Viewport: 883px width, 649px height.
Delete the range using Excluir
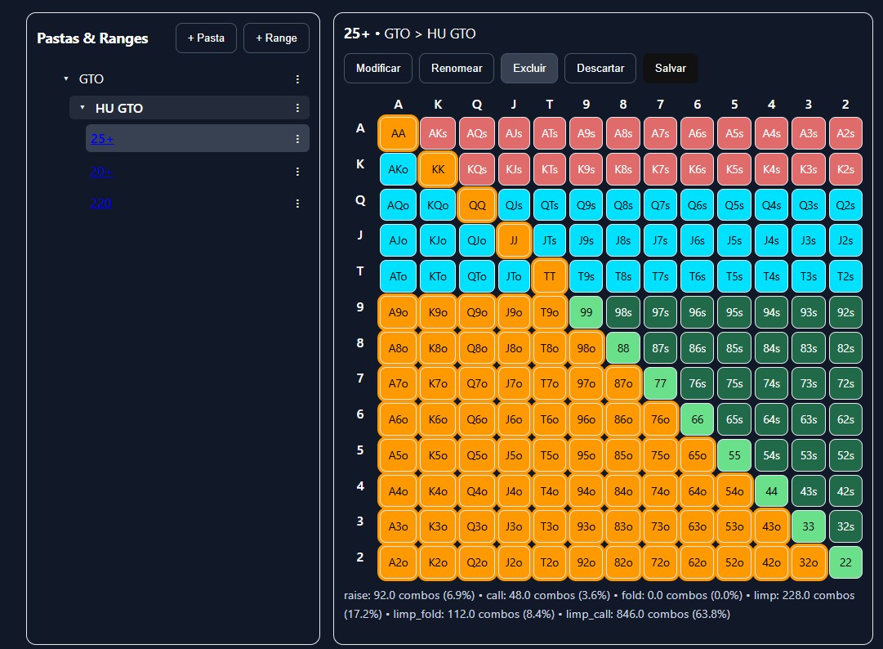click(x=528, y=68)
